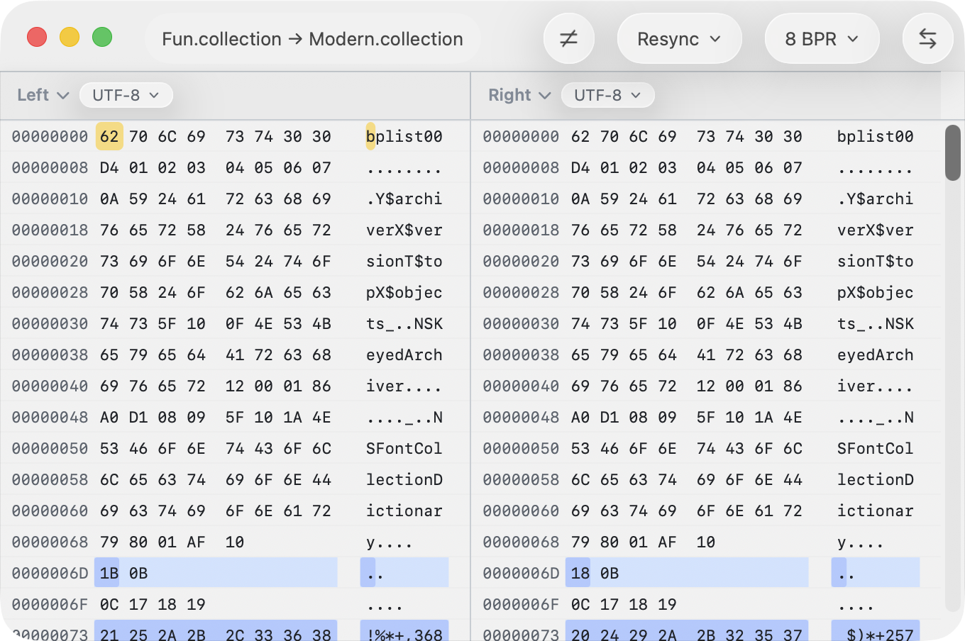This screenshot has width=965, height=641.
Task: Change the Left pane UTF-8 encoding
Action: pyautogui.click(x=126, y=95)
